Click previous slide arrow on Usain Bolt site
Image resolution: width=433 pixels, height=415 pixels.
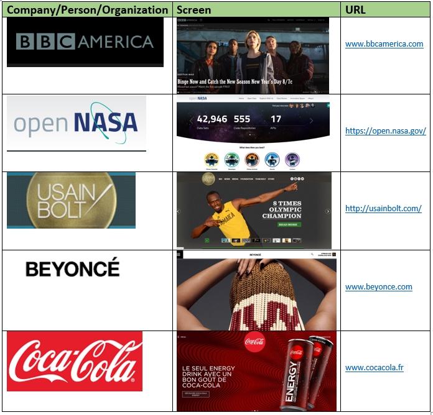point(179,211)
